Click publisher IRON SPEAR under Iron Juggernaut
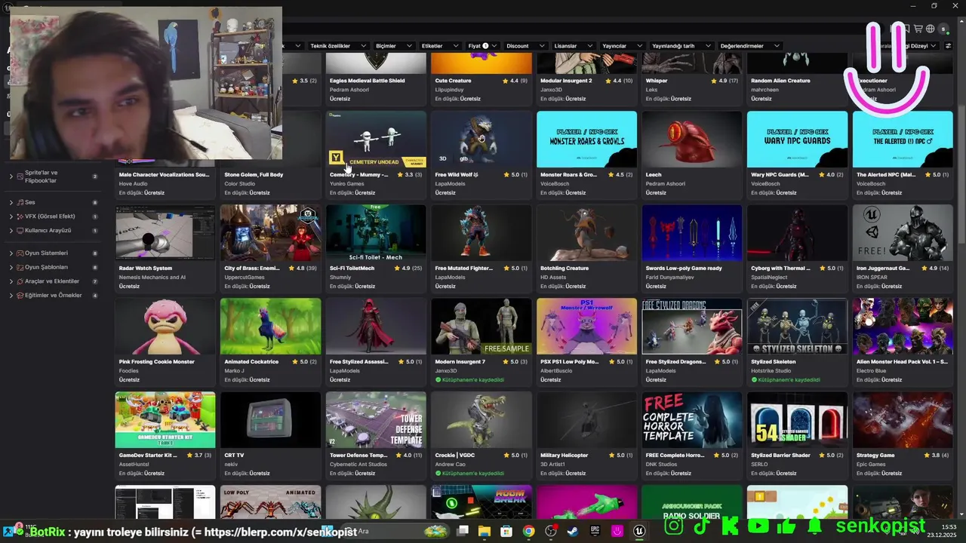966x543 pixels. pyautogui.click(x=872, y=277)
